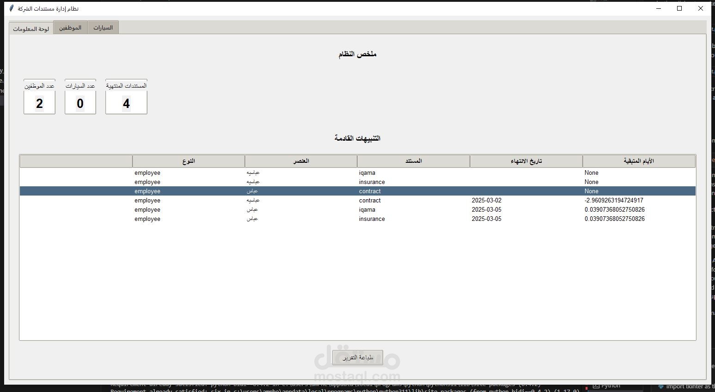715x392 pixels.
Task: Click the 0.03907 value in the insurance row
Action: [x=614, y=219]
